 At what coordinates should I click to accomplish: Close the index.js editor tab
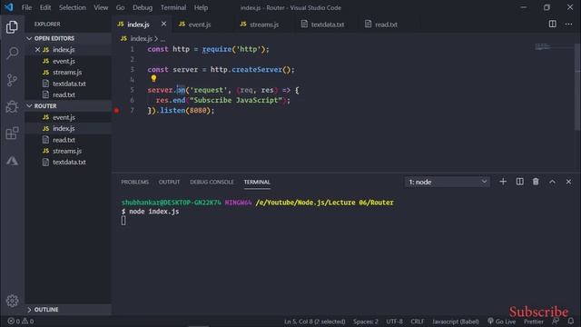163,25
